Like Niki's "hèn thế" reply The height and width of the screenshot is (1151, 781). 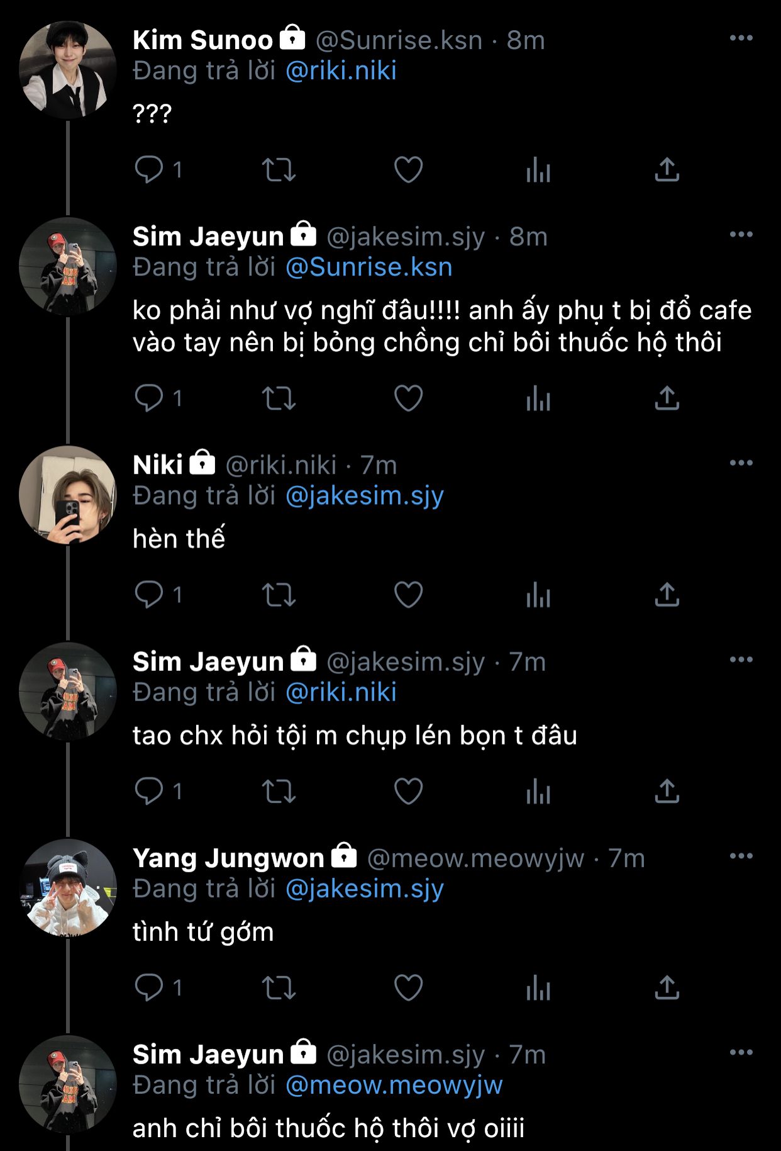tap(408, 595)
